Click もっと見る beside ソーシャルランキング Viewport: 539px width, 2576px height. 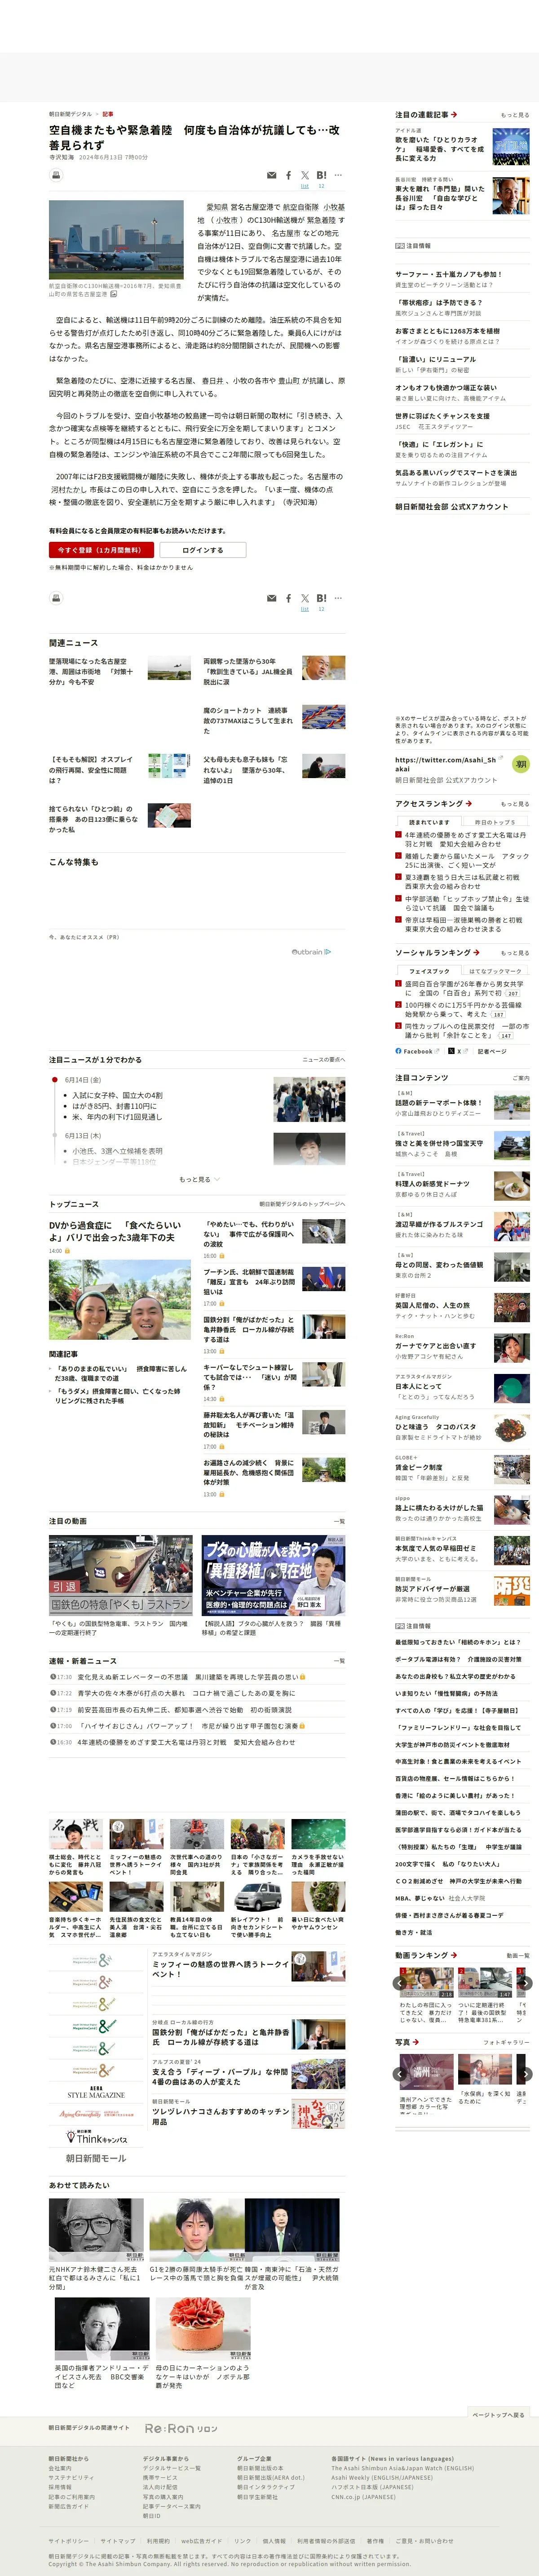(515, 953)
